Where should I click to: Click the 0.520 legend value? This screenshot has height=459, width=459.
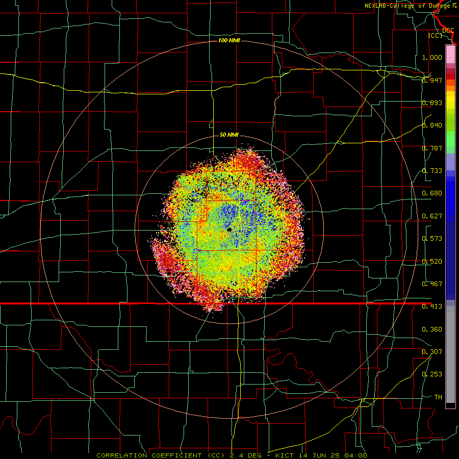point(432,262)
